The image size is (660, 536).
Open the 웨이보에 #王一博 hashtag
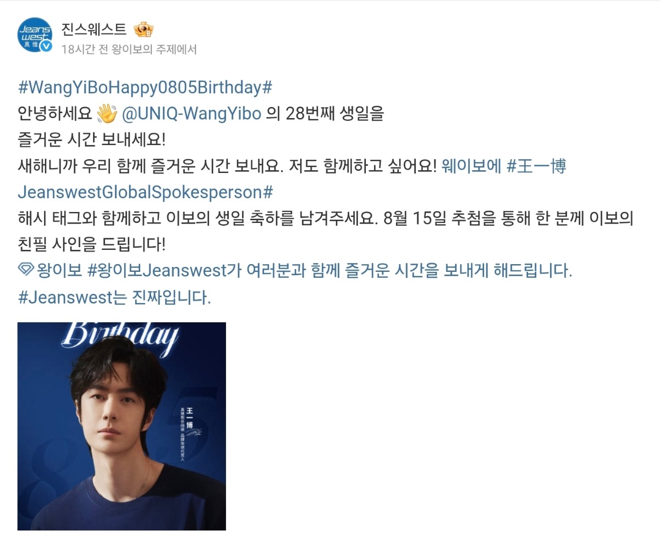click(503, 166)
